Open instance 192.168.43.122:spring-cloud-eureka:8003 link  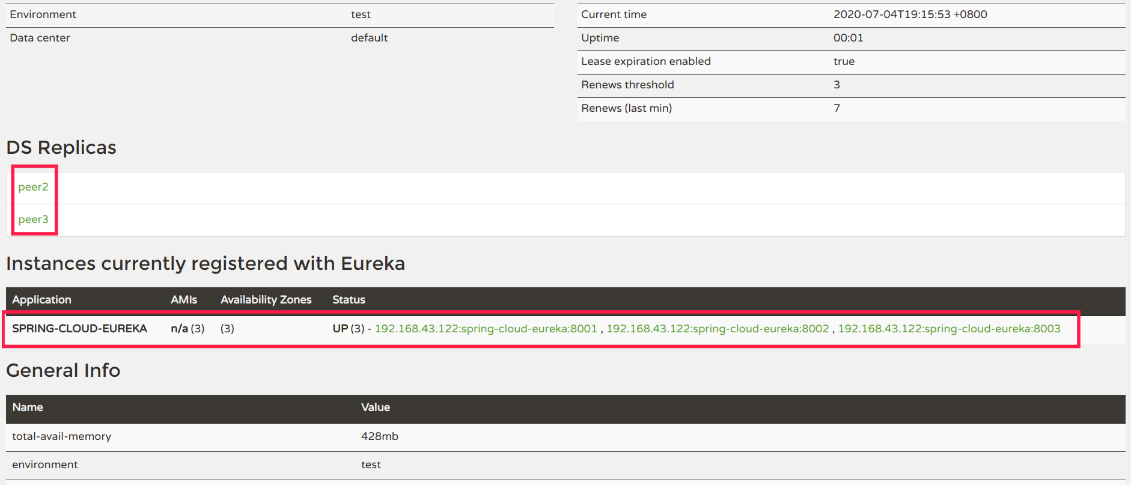(949, 329)
